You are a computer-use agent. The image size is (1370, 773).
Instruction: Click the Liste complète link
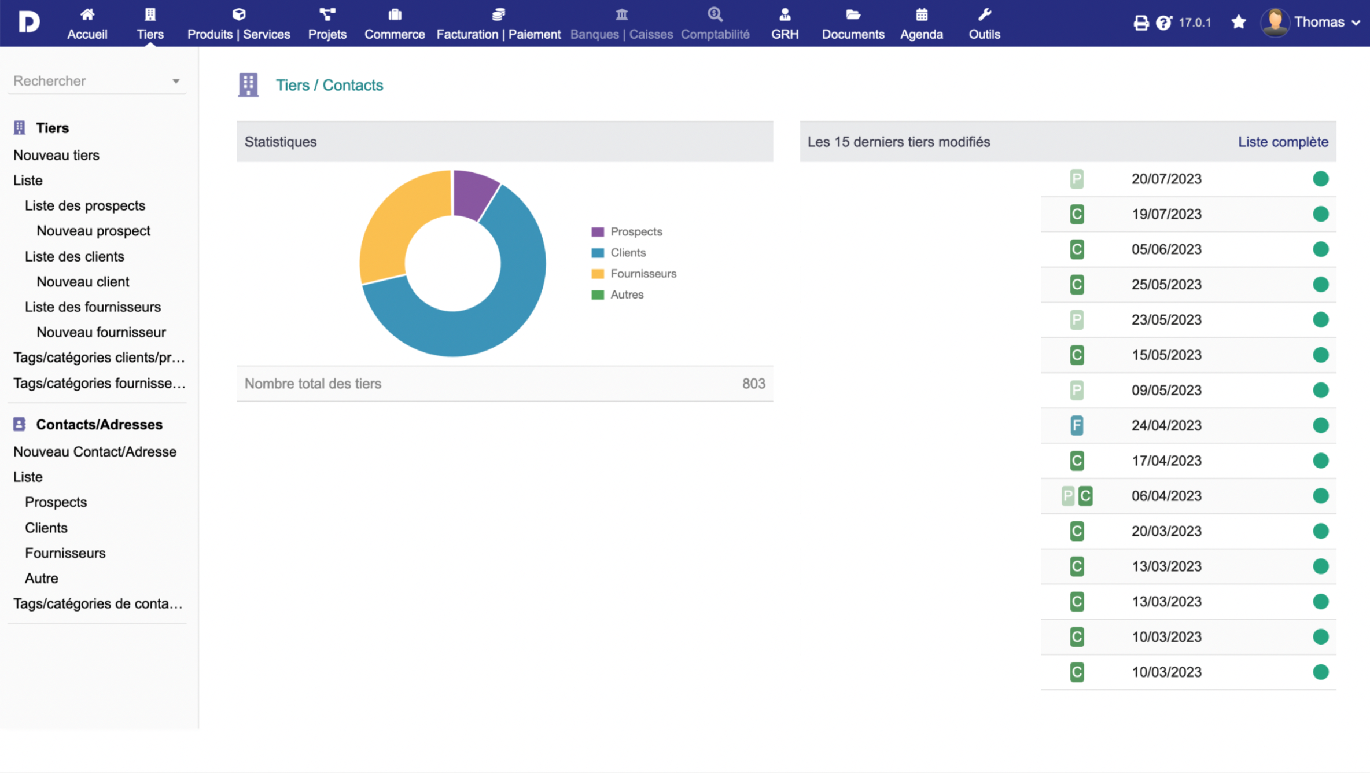(1283, 142)
